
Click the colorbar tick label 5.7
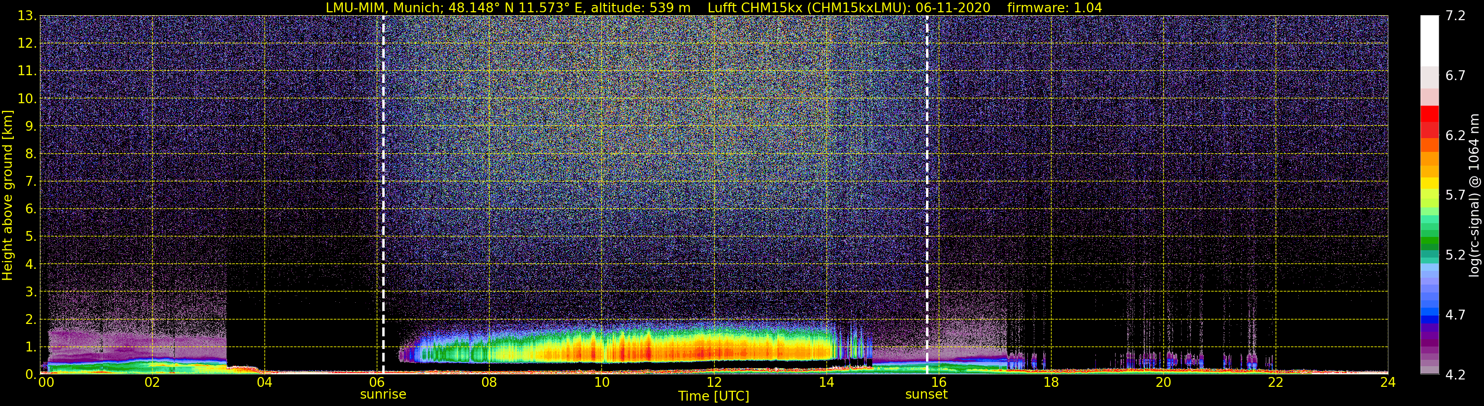[x=1455, y=195]
